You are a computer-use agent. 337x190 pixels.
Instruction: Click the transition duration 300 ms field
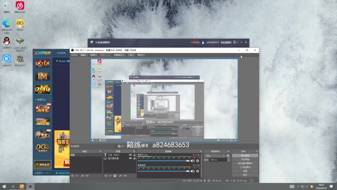tap(218, 160)
